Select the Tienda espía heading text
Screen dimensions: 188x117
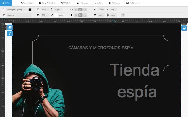(134, 81)
